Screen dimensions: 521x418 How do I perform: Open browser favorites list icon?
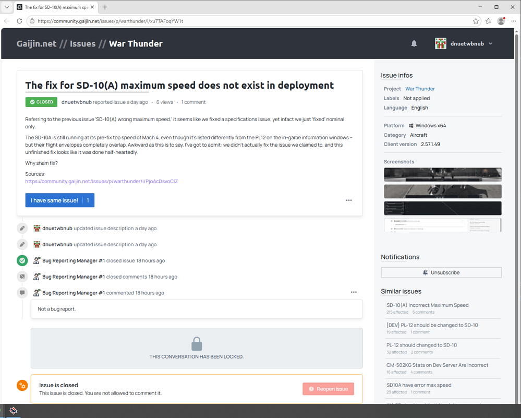tap(489, 21)
